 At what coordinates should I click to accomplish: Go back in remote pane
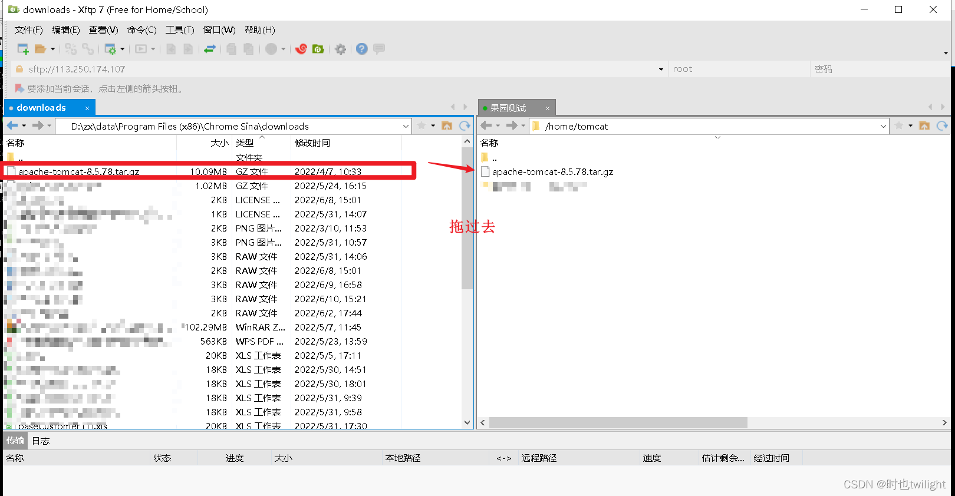[486, 125]
